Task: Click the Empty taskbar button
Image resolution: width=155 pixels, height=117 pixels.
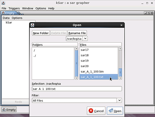Action: point(9,110)
